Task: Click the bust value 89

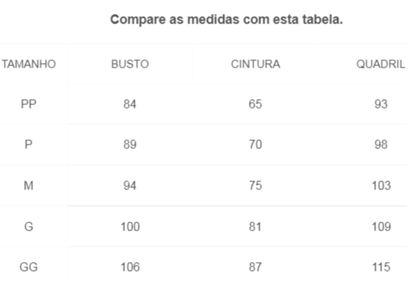Action: pos(130,145)
